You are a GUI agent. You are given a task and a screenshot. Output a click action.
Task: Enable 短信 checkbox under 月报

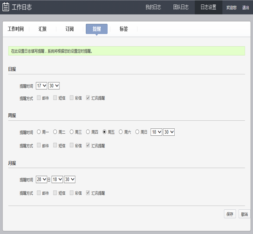(55, 193)
